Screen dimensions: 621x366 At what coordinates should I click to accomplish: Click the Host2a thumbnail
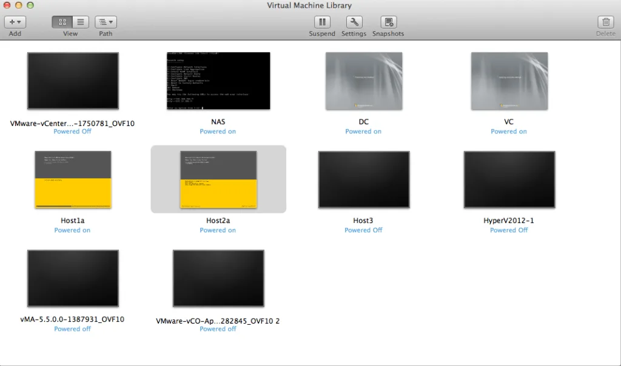(218, 179)
